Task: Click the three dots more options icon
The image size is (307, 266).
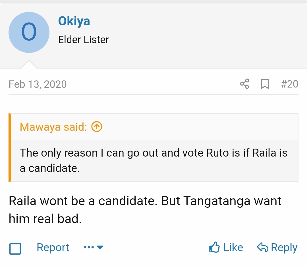Action: (89, 248)
